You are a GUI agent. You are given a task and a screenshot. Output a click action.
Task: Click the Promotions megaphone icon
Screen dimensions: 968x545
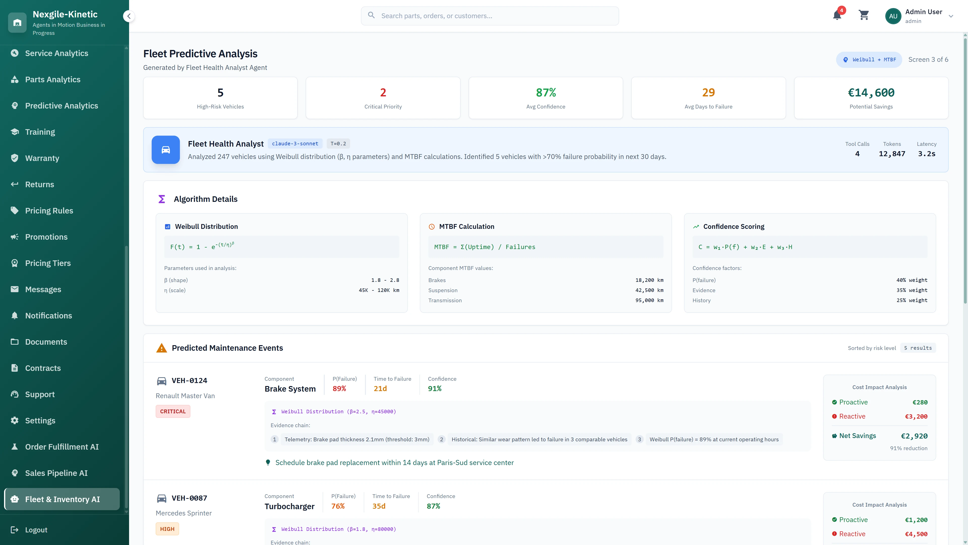(x=15, y=237)
